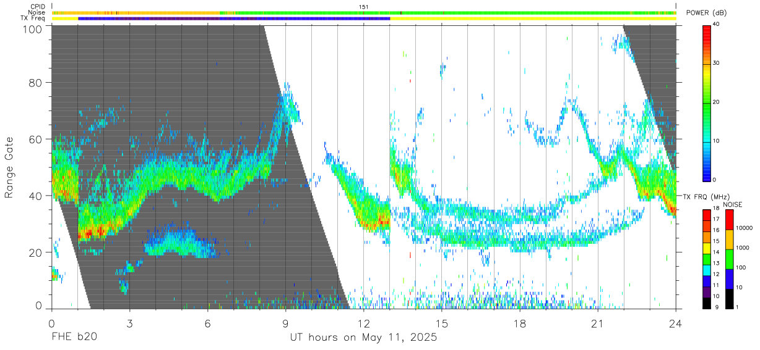Screen dimensions: 760x350
Task: Click the 12 hour tick on time axis
Action: pos(364,323)
